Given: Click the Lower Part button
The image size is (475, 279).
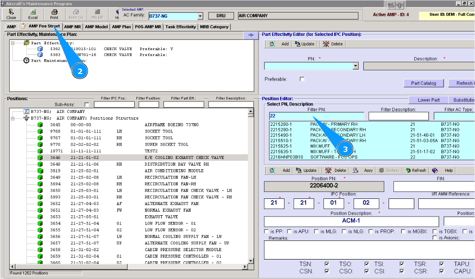Looking at the screenshot, I should [428, 100].
